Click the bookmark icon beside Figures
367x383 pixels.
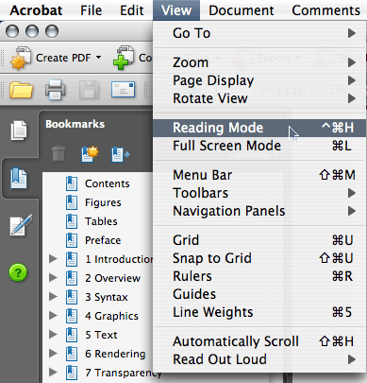click(x=72, y=202)
